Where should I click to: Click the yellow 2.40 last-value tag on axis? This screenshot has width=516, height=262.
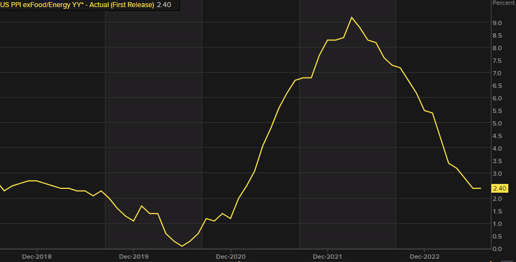[500, 188]
